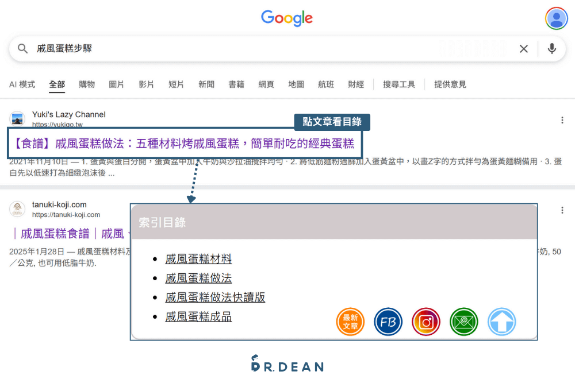
Task: Click the orange 最新文章 icon
Action: pos(350,322)
